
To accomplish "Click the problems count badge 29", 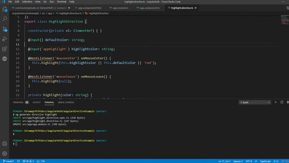I will tap(27, 102).
